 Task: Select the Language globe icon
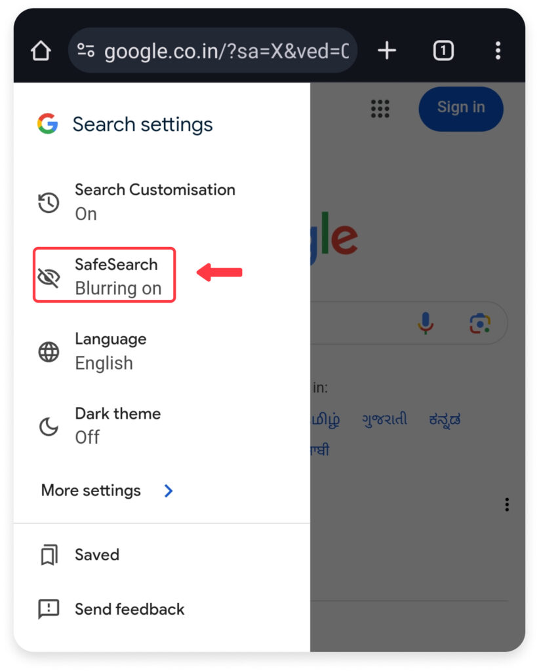click(x=49, y=351)
